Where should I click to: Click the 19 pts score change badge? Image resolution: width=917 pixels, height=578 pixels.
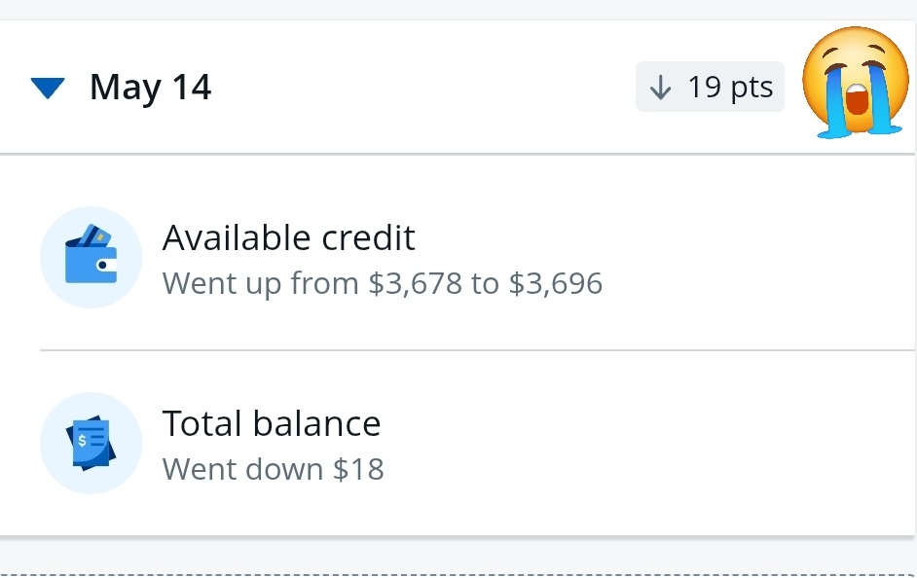710,87
